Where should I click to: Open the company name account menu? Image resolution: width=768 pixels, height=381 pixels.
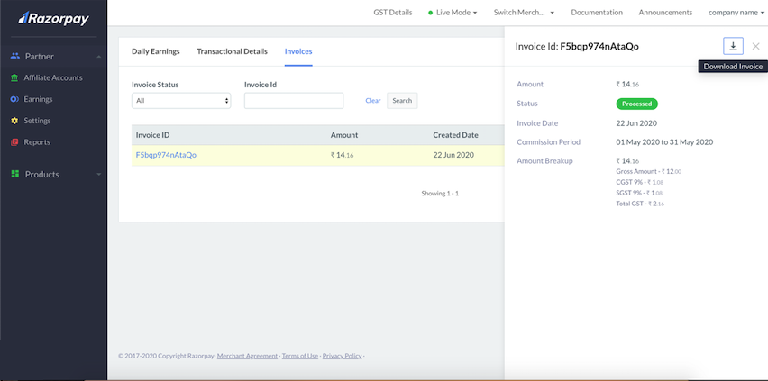(x=736, y=13)
